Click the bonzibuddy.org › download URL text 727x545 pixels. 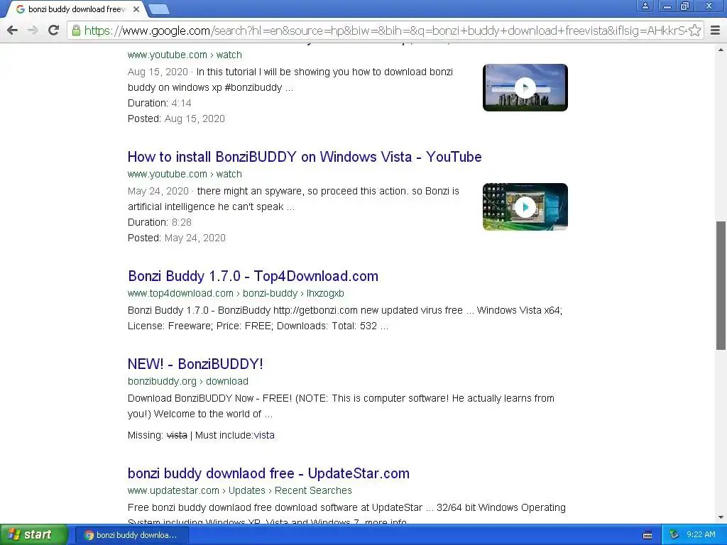(187, 381)
